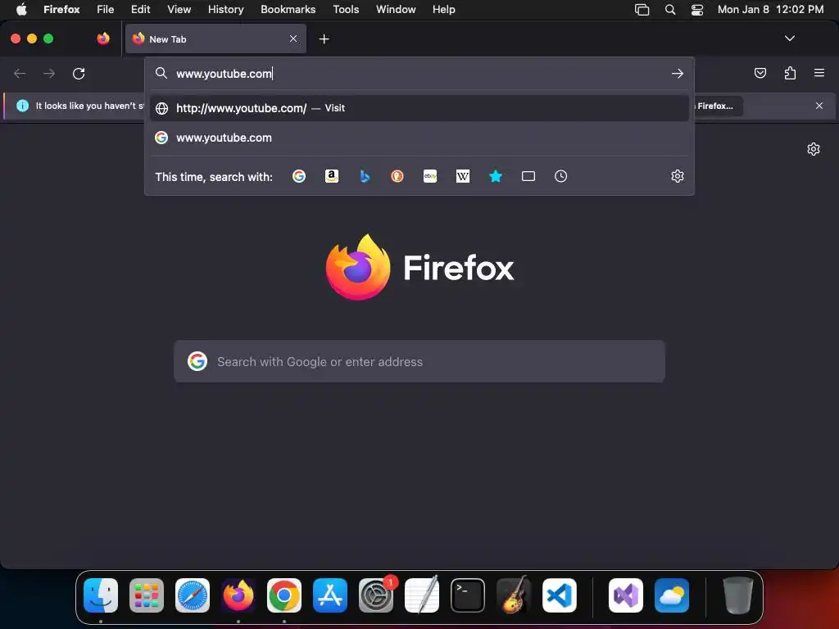Open the Apple menu
The width and height of the screenshot is (839, 629).
click(21, 9)
